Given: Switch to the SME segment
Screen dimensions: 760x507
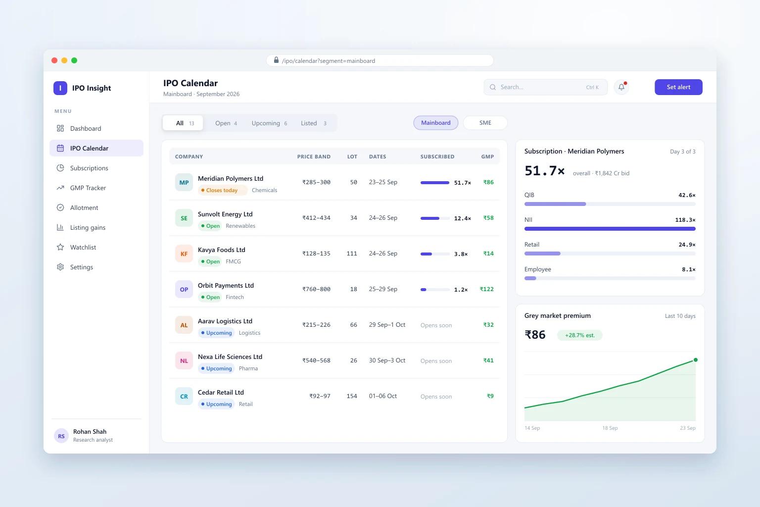Looking at the screenshot, I should tap(485, 123).
